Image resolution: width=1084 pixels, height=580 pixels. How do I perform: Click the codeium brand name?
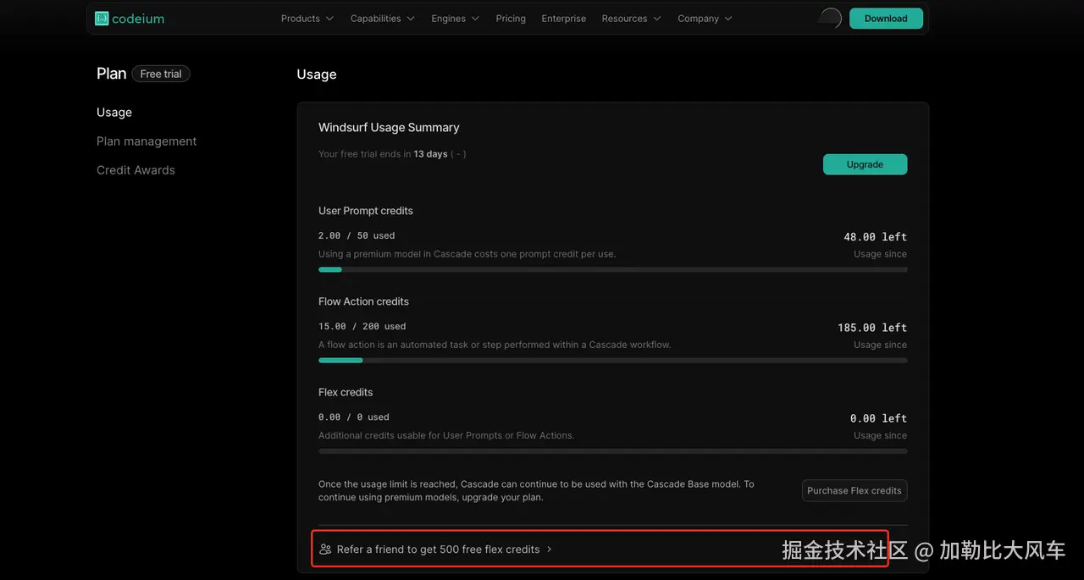coord(138,18)
